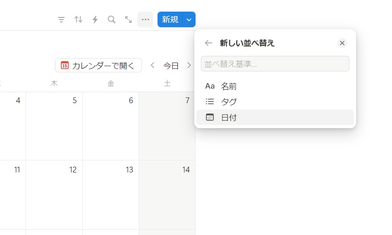
Task: Jump to 今日 in the calendar
Action: [x=170, y=66]
